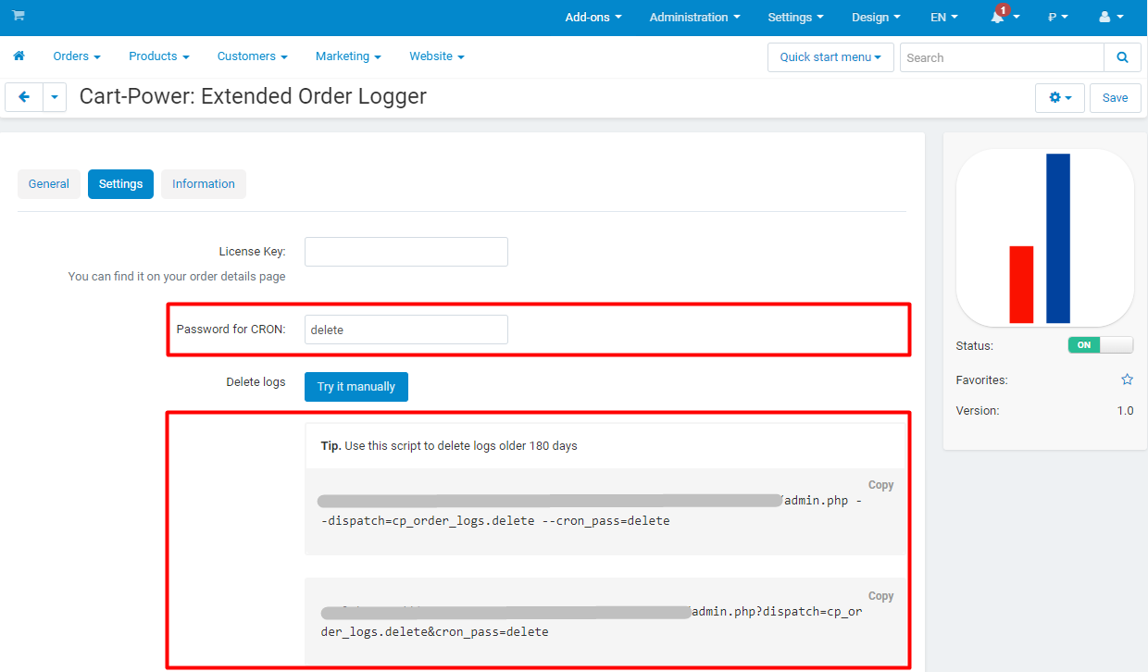Open the ruble currency dropdown
This screenshot has width=1148, height=672.
[x=1058, y=17]
